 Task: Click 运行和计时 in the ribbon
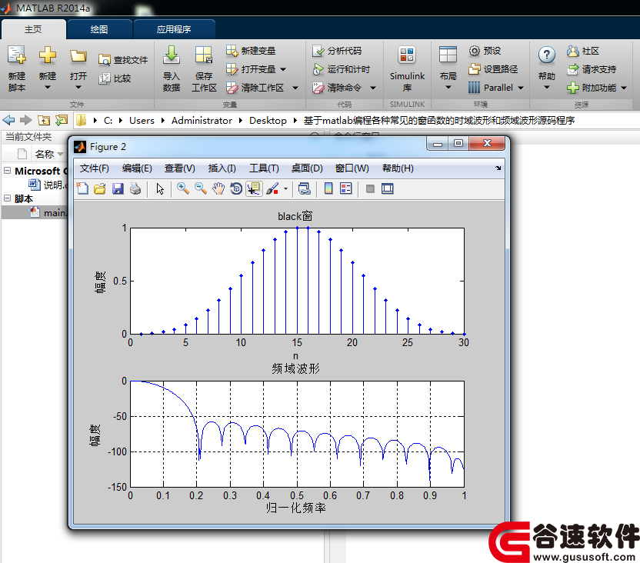pyautogui.click(x=341, y=69)
